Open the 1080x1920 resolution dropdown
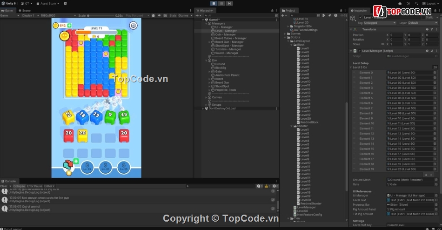The width and height of the screenshot is (442, 230). tap(58, 15)
